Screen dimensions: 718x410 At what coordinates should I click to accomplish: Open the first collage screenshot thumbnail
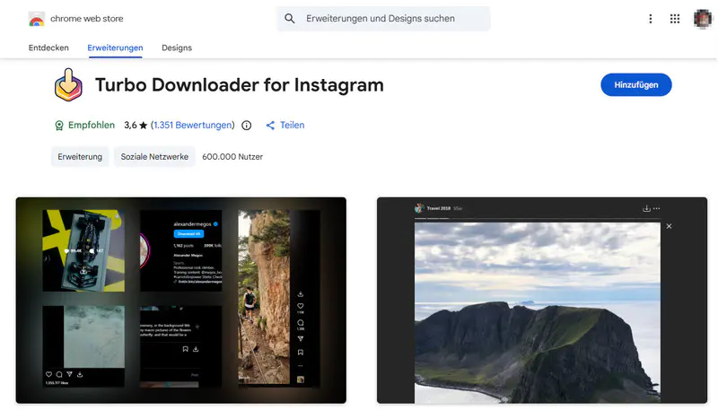tap(181, 301)
